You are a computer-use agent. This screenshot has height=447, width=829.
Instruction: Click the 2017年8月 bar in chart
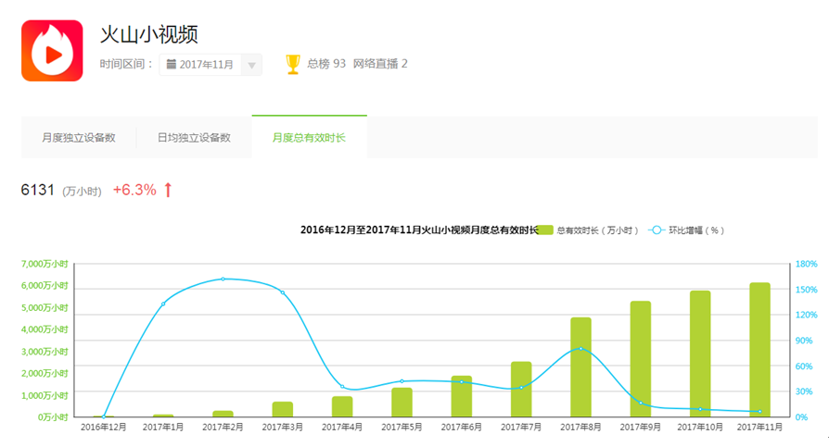click(x=580, y=367)
